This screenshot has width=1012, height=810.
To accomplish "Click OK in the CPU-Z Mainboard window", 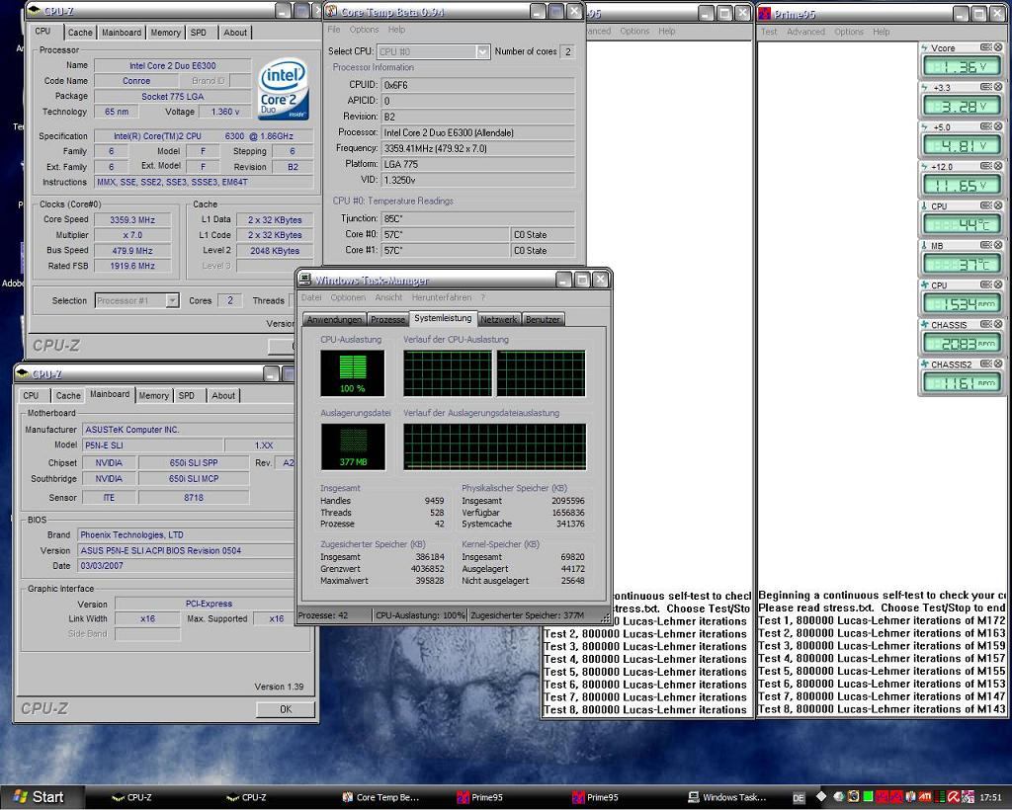I will point(286,709).
